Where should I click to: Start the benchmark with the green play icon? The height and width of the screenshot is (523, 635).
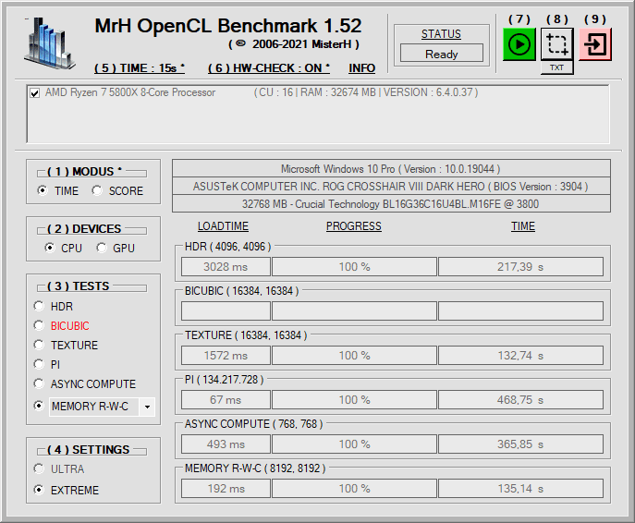[519, 44]
